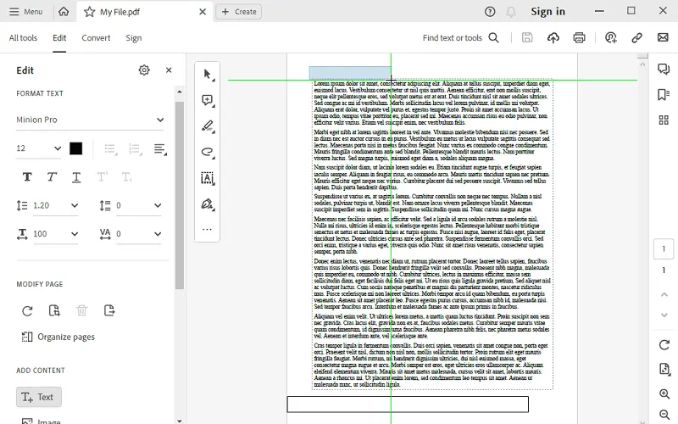Star the My File.pdf tab

pos(90,12)
